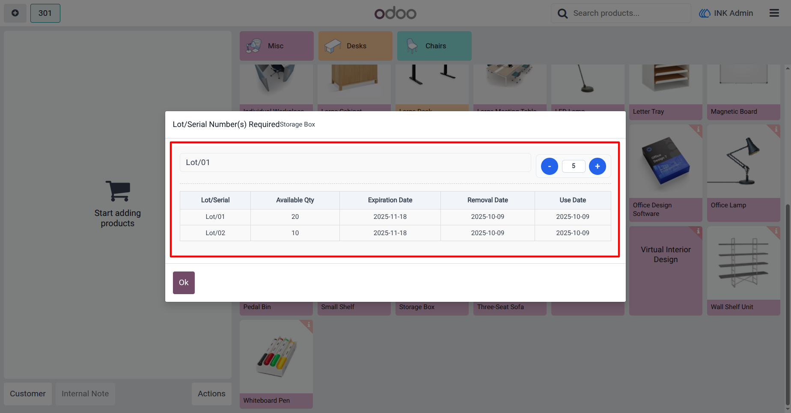Select the Whiteboard Pen product
This screenshot has width=791, height=413.
(276, 364)
